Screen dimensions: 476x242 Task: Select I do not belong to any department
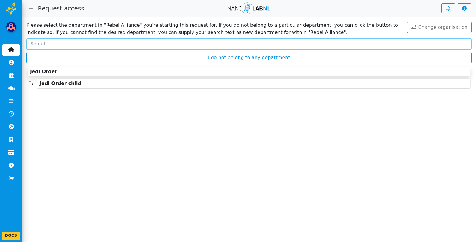249,58
